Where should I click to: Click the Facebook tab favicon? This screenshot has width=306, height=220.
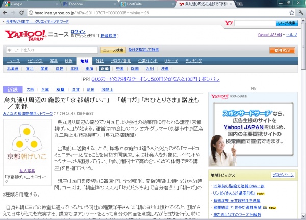coord(66,4)
